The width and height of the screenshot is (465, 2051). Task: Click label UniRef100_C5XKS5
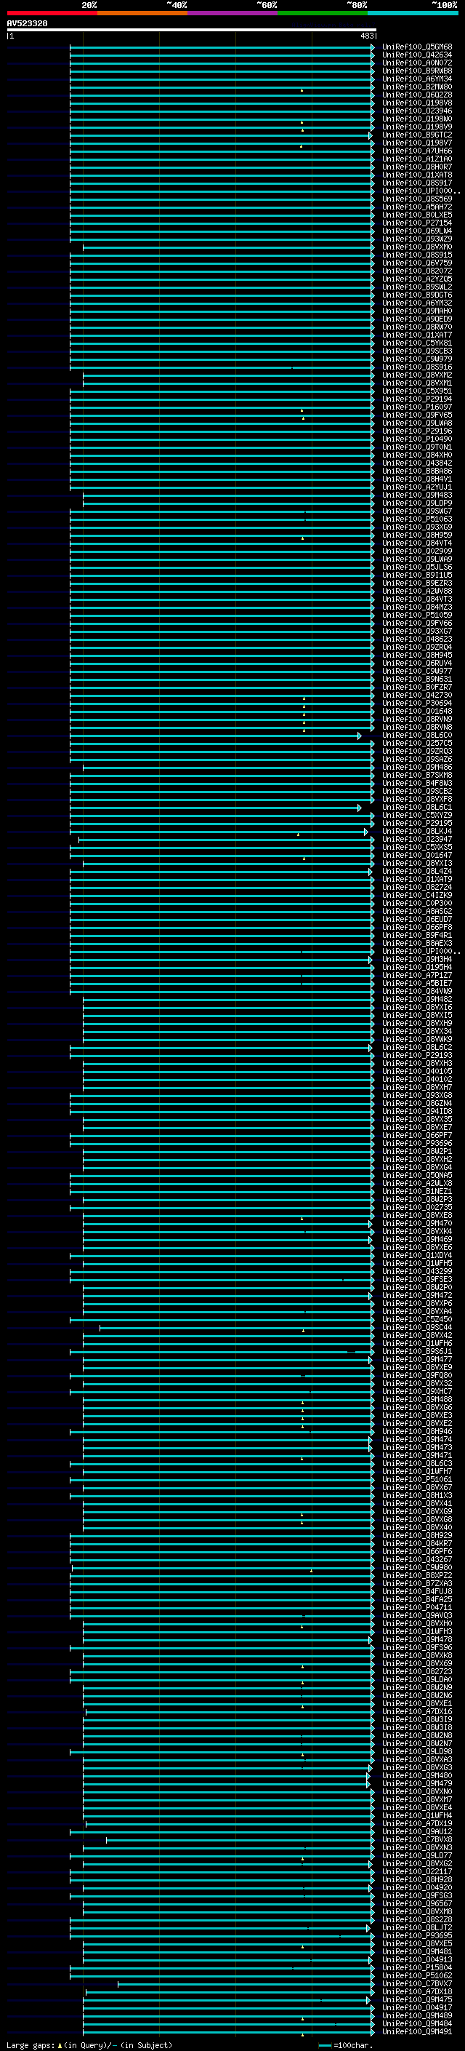click(417, 847)
